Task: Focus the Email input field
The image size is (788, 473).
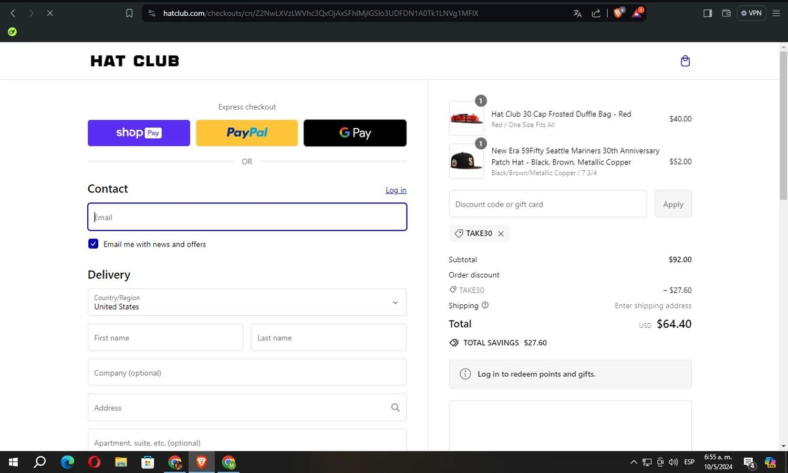Action: pyautogui.click(x=247, y=217)
